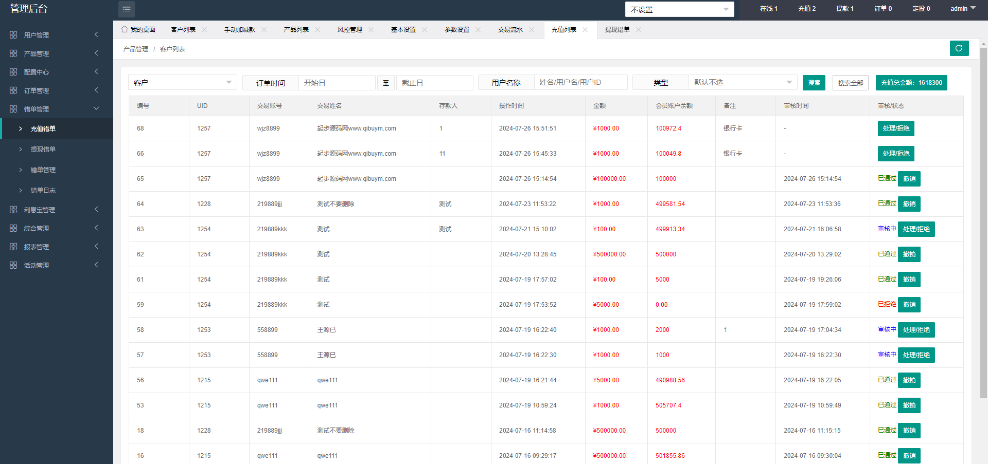Collapse the 错单管理 sidebar section
988x464 pixels.
(x=96, y=109)
